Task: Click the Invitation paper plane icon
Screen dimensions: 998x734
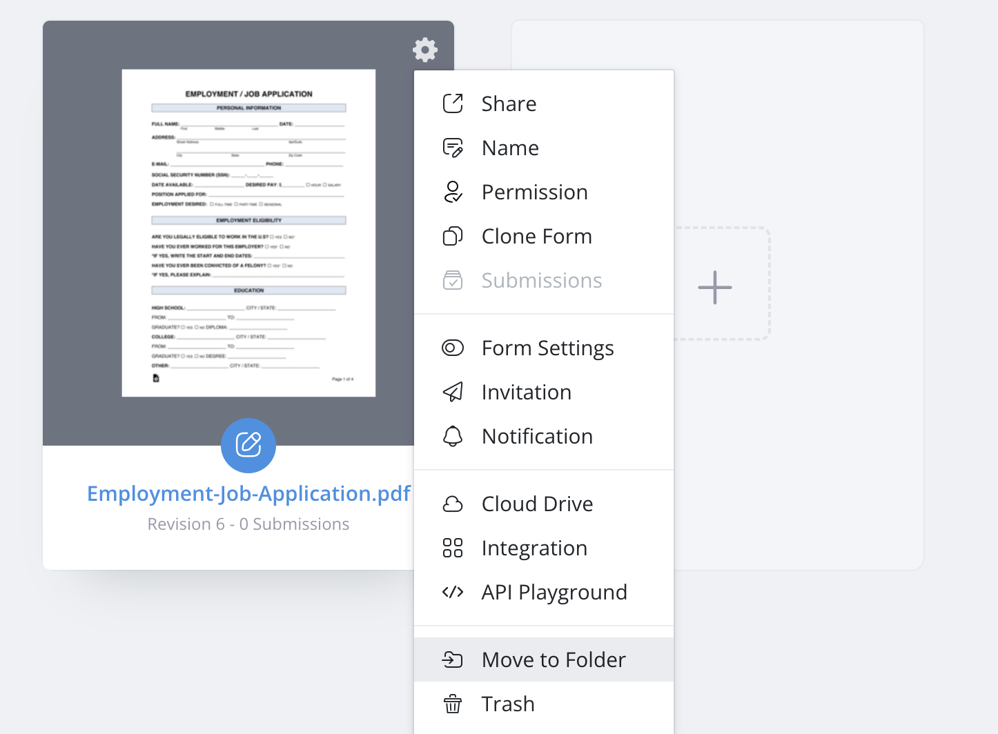Action: [453, 393]
